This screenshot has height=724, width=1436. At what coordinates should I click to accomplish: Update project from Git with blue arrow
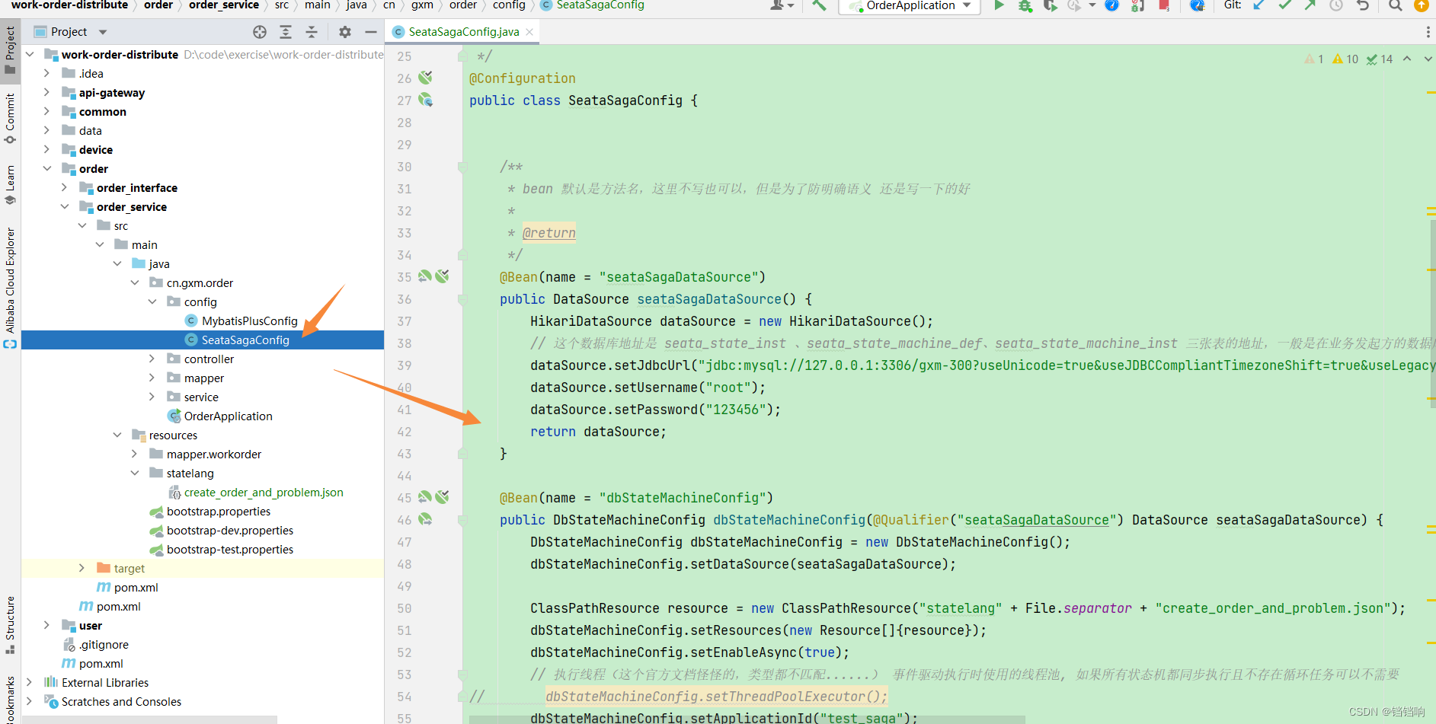point(1259,5)
